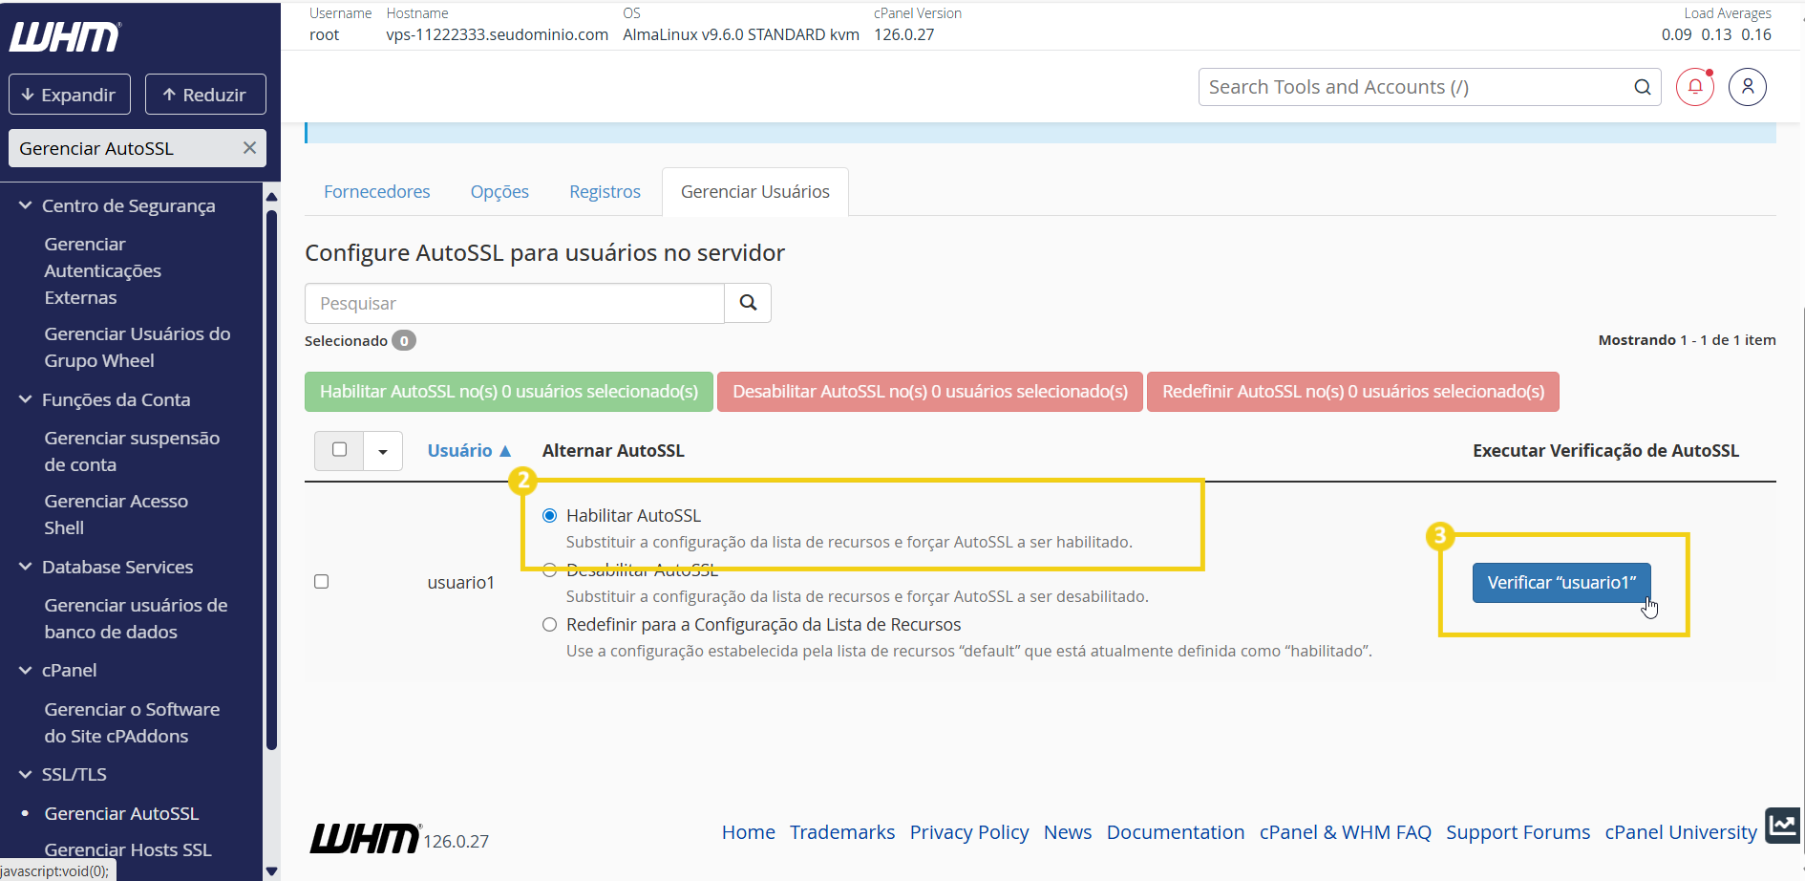This screenshot has width=1805, height=881.
Task: Open the Home footer link
Action: (x=749, y=832)
